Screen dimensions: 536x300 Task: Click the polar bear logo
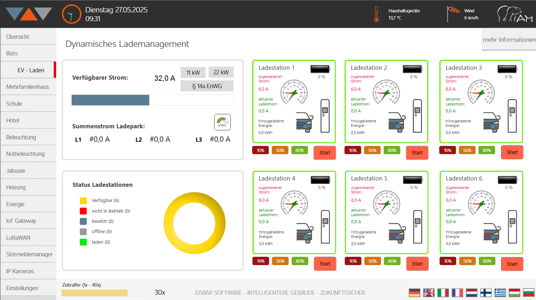tap(515, 14)
